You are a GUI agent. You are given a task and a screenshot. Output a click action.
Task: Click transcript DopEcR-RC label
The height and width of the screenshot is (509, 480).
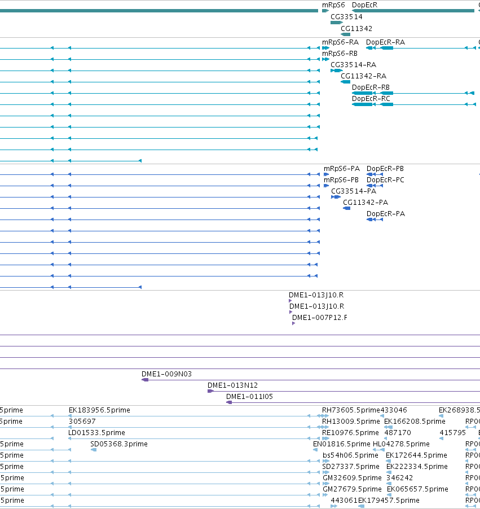[x=371, y=98]
